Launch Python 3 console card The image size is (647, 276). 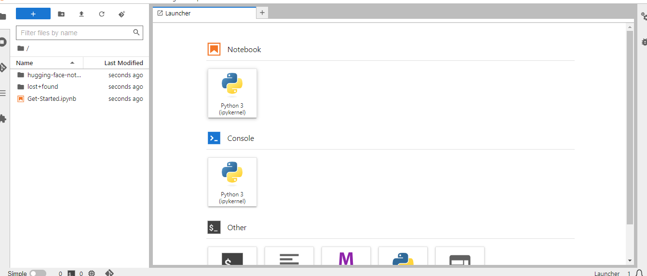pos(232,182)
